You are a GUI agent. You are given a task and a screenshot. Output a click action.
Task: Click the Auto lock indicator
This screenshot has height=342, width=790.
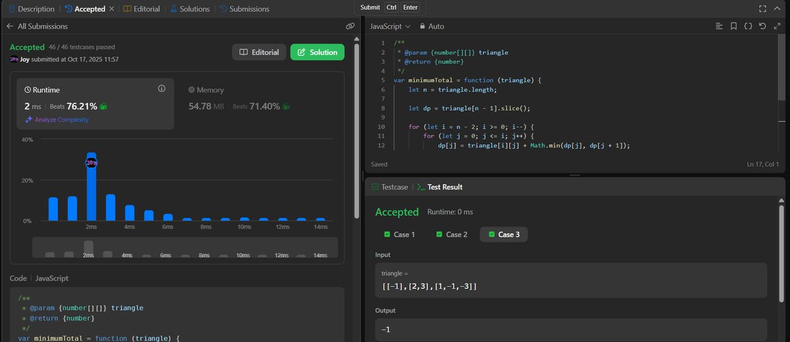432,26
